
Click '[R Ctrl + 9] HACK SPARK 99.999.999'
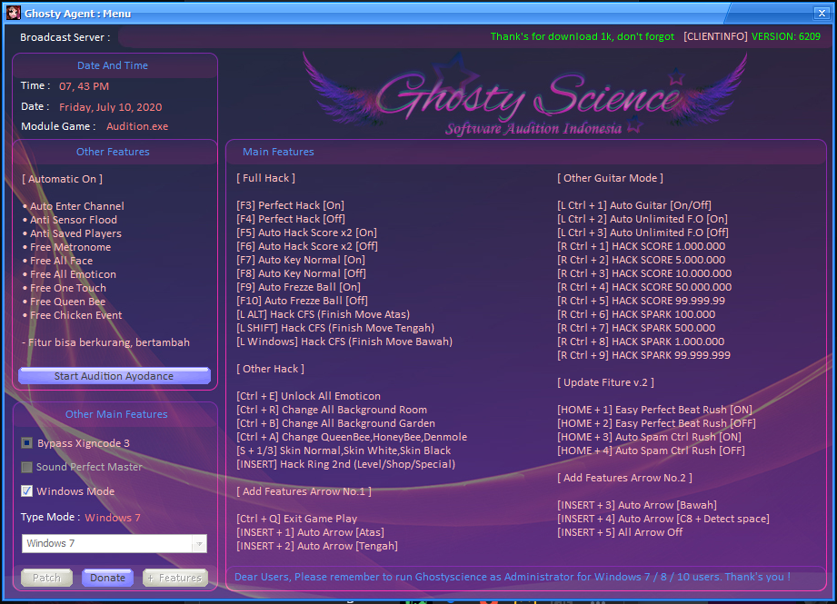[643, 355]
